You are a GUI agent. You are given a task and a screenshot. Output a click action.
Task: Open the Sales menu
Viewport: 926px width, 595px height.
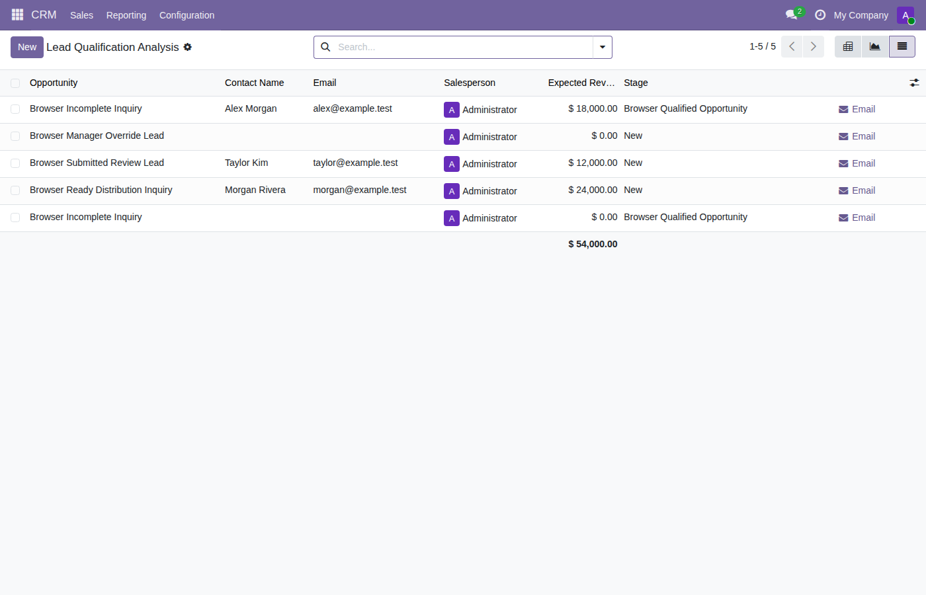pos(82,15)
